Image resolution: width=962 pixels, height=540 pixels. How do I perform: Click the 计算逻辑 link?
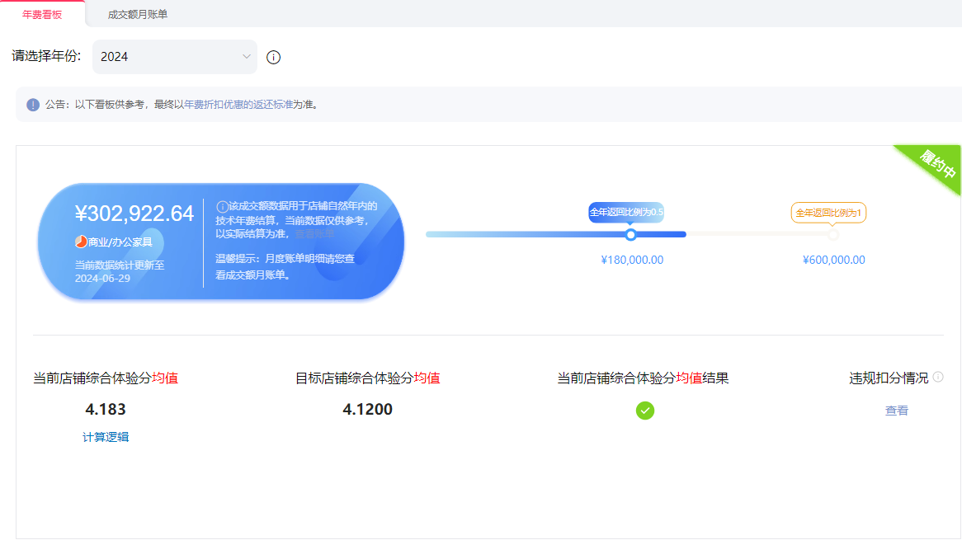tap(106, 437)
